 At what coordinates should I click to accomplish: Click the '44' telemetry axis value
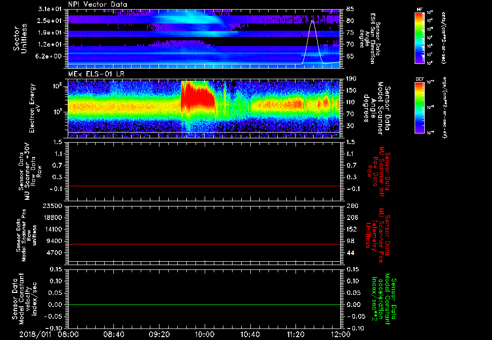(350, 253)
